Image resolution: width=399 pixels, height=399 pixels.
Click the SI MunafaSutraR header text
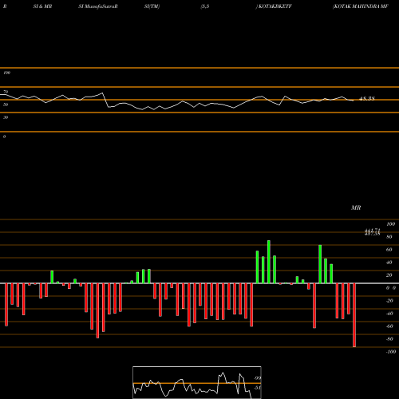pos(98,6)
